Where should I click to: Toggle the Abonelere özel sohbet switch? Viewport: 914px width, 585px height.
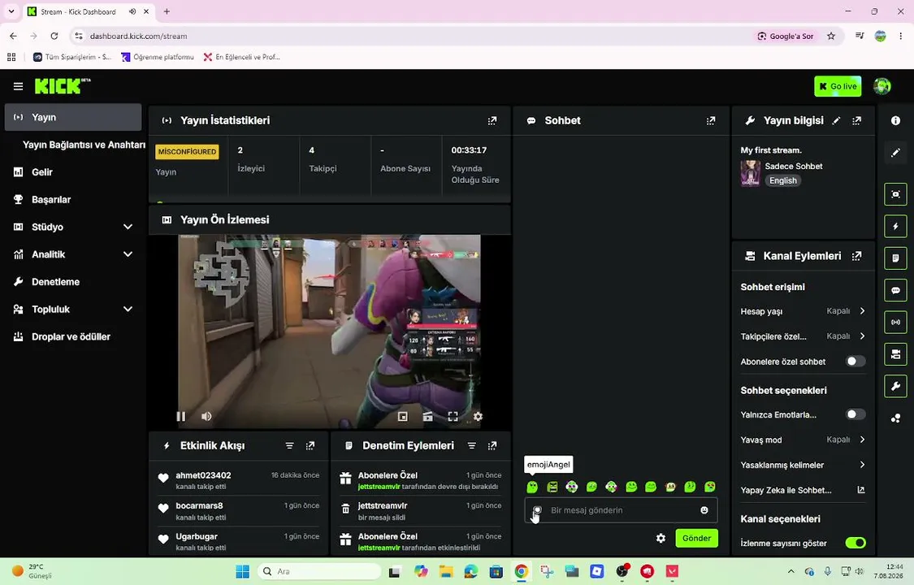tap(856, 362)
